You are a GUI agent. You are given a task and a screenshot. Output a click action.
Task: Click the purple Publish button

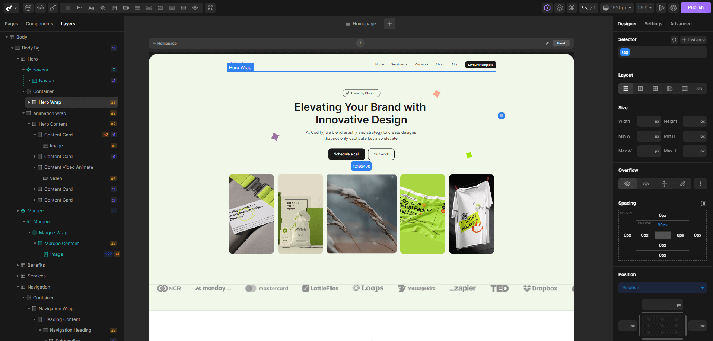tap(696, 7)
